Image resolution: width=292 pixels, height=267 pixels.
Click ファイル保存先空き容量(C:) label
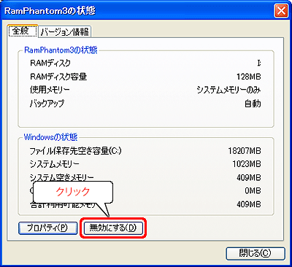75,151
